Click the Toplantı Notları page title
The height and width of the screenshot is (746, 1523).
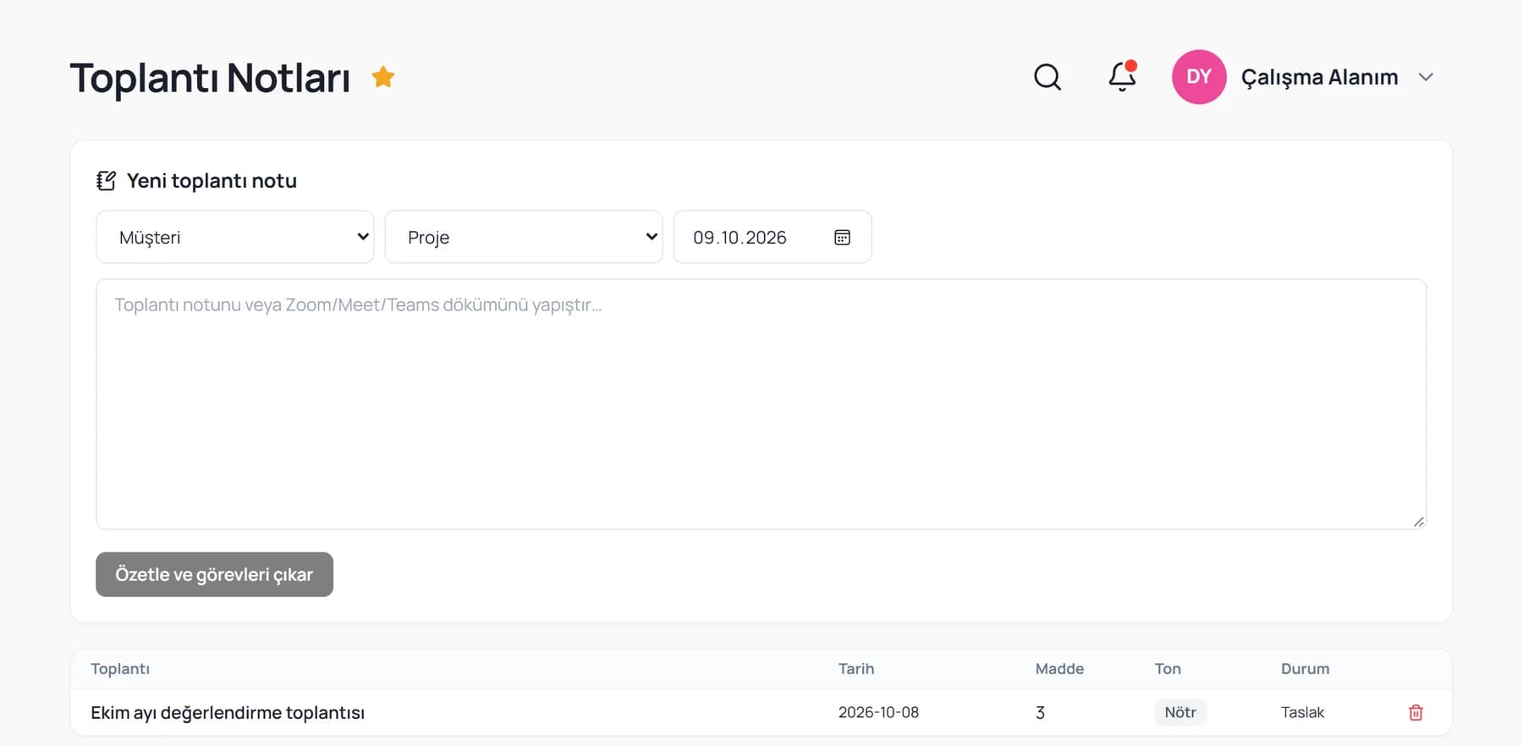click(x=210, y=78)
